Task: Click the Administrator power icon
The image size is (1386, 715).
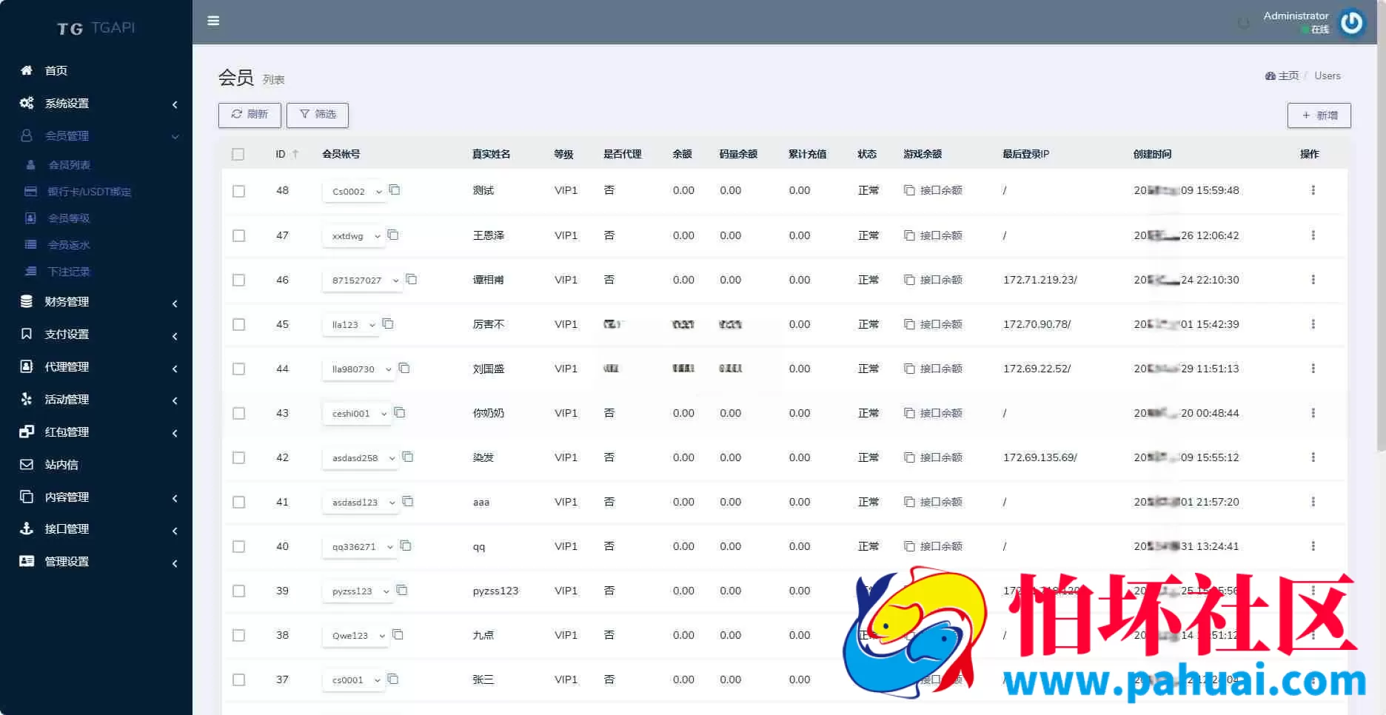Action: click(1352, 22)
